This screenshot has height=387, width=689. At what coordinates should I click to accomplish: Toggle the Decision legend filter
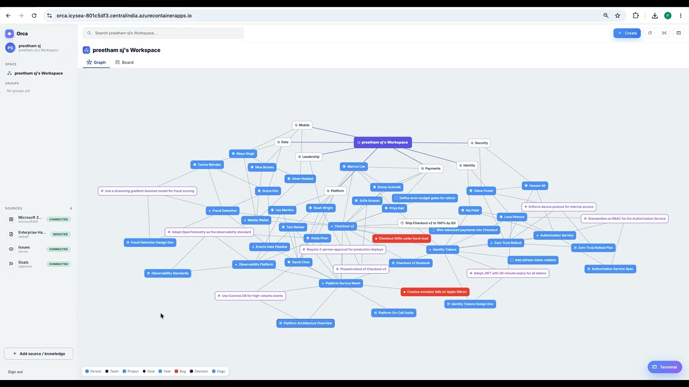(199, 371)
